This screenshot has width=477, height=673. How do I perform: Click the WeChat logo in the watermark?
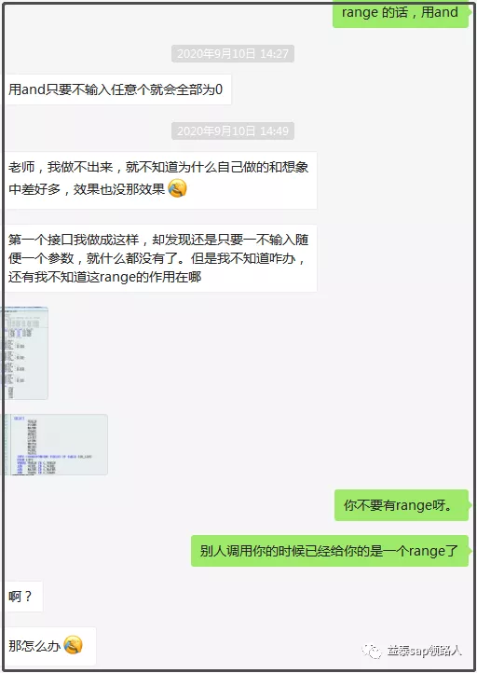[x=373, y=652]
